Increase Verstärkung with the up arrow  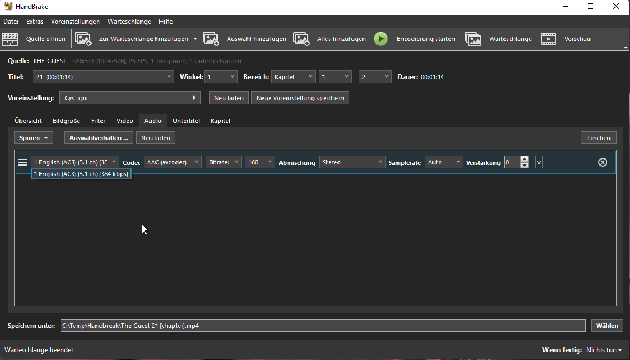tap(525, 159)
